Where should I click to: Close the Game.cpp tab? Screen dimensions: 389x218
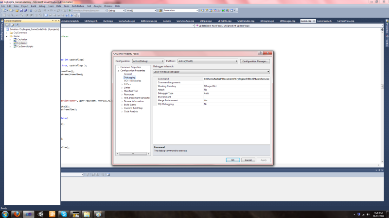tap(314, 21)
